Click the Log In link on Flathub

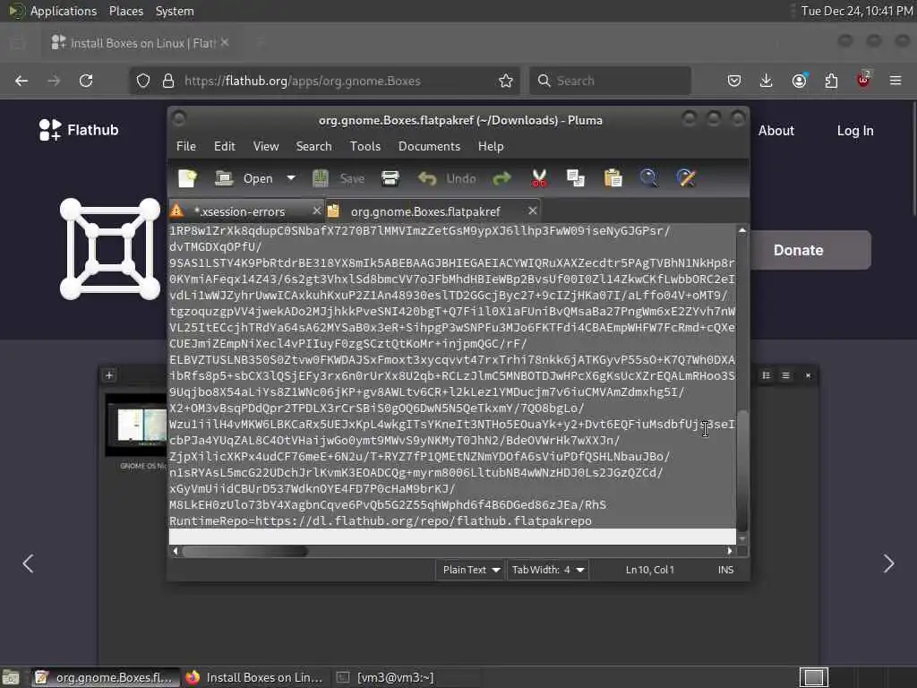855,131
